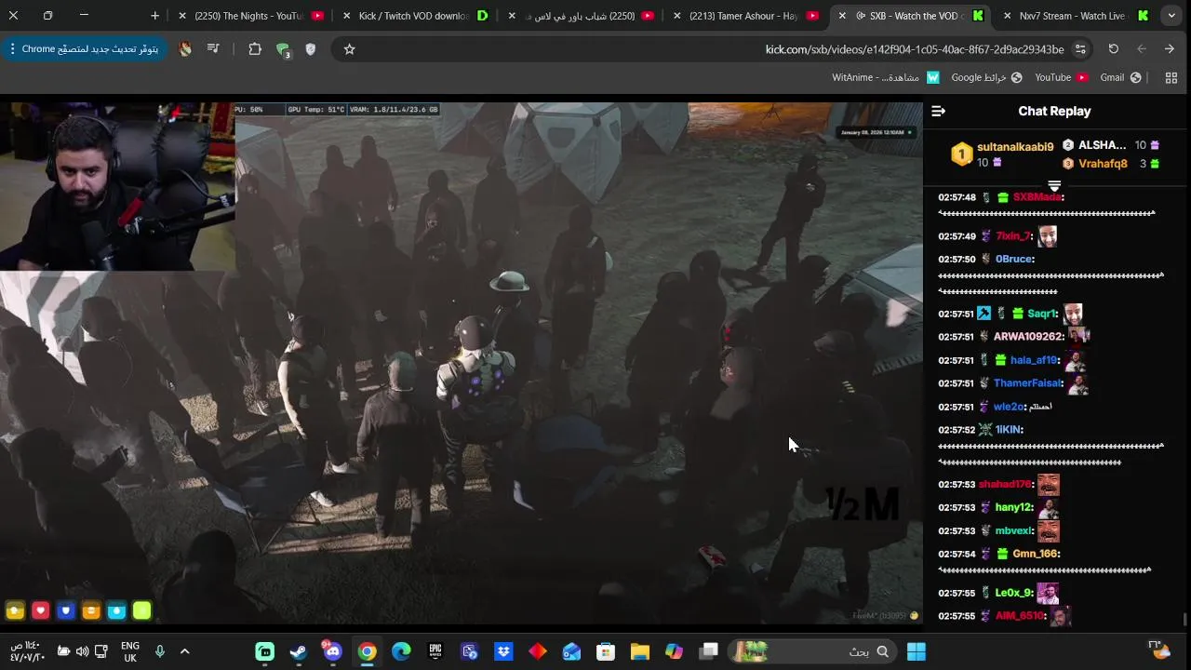Viewport: 1191px width, 670px height.
Task: Bookmark this page with the star icon
Action: [350, 49]
